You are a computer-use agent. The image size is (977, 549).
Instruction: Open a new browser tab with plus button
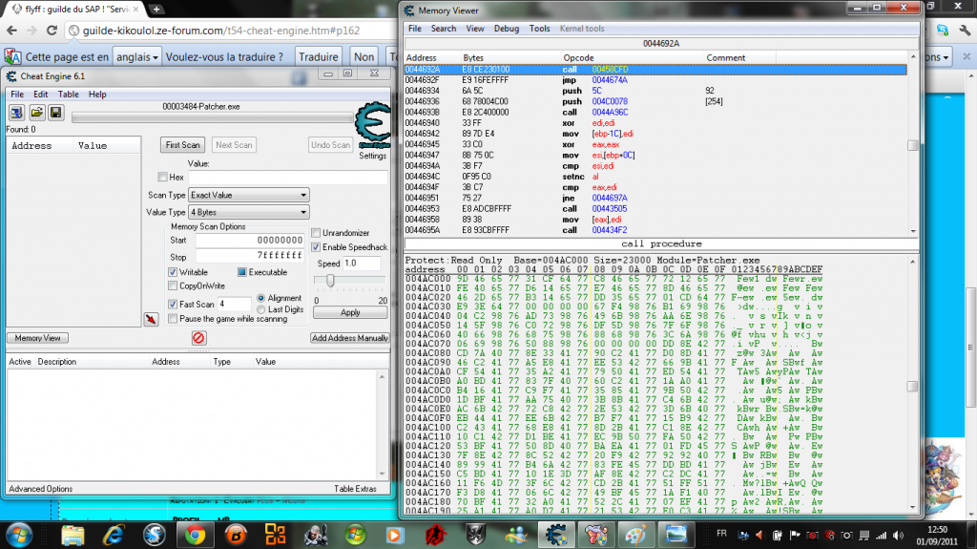(x=156, y=10)
